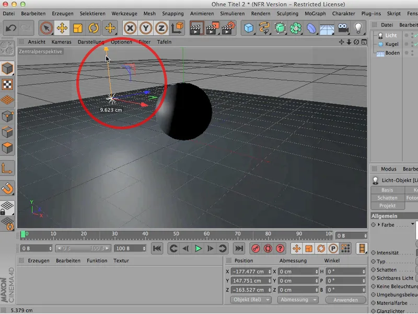Switch to the Schatten tab
Viewport: 418px width, 314px height.
[x=387, y=198]
